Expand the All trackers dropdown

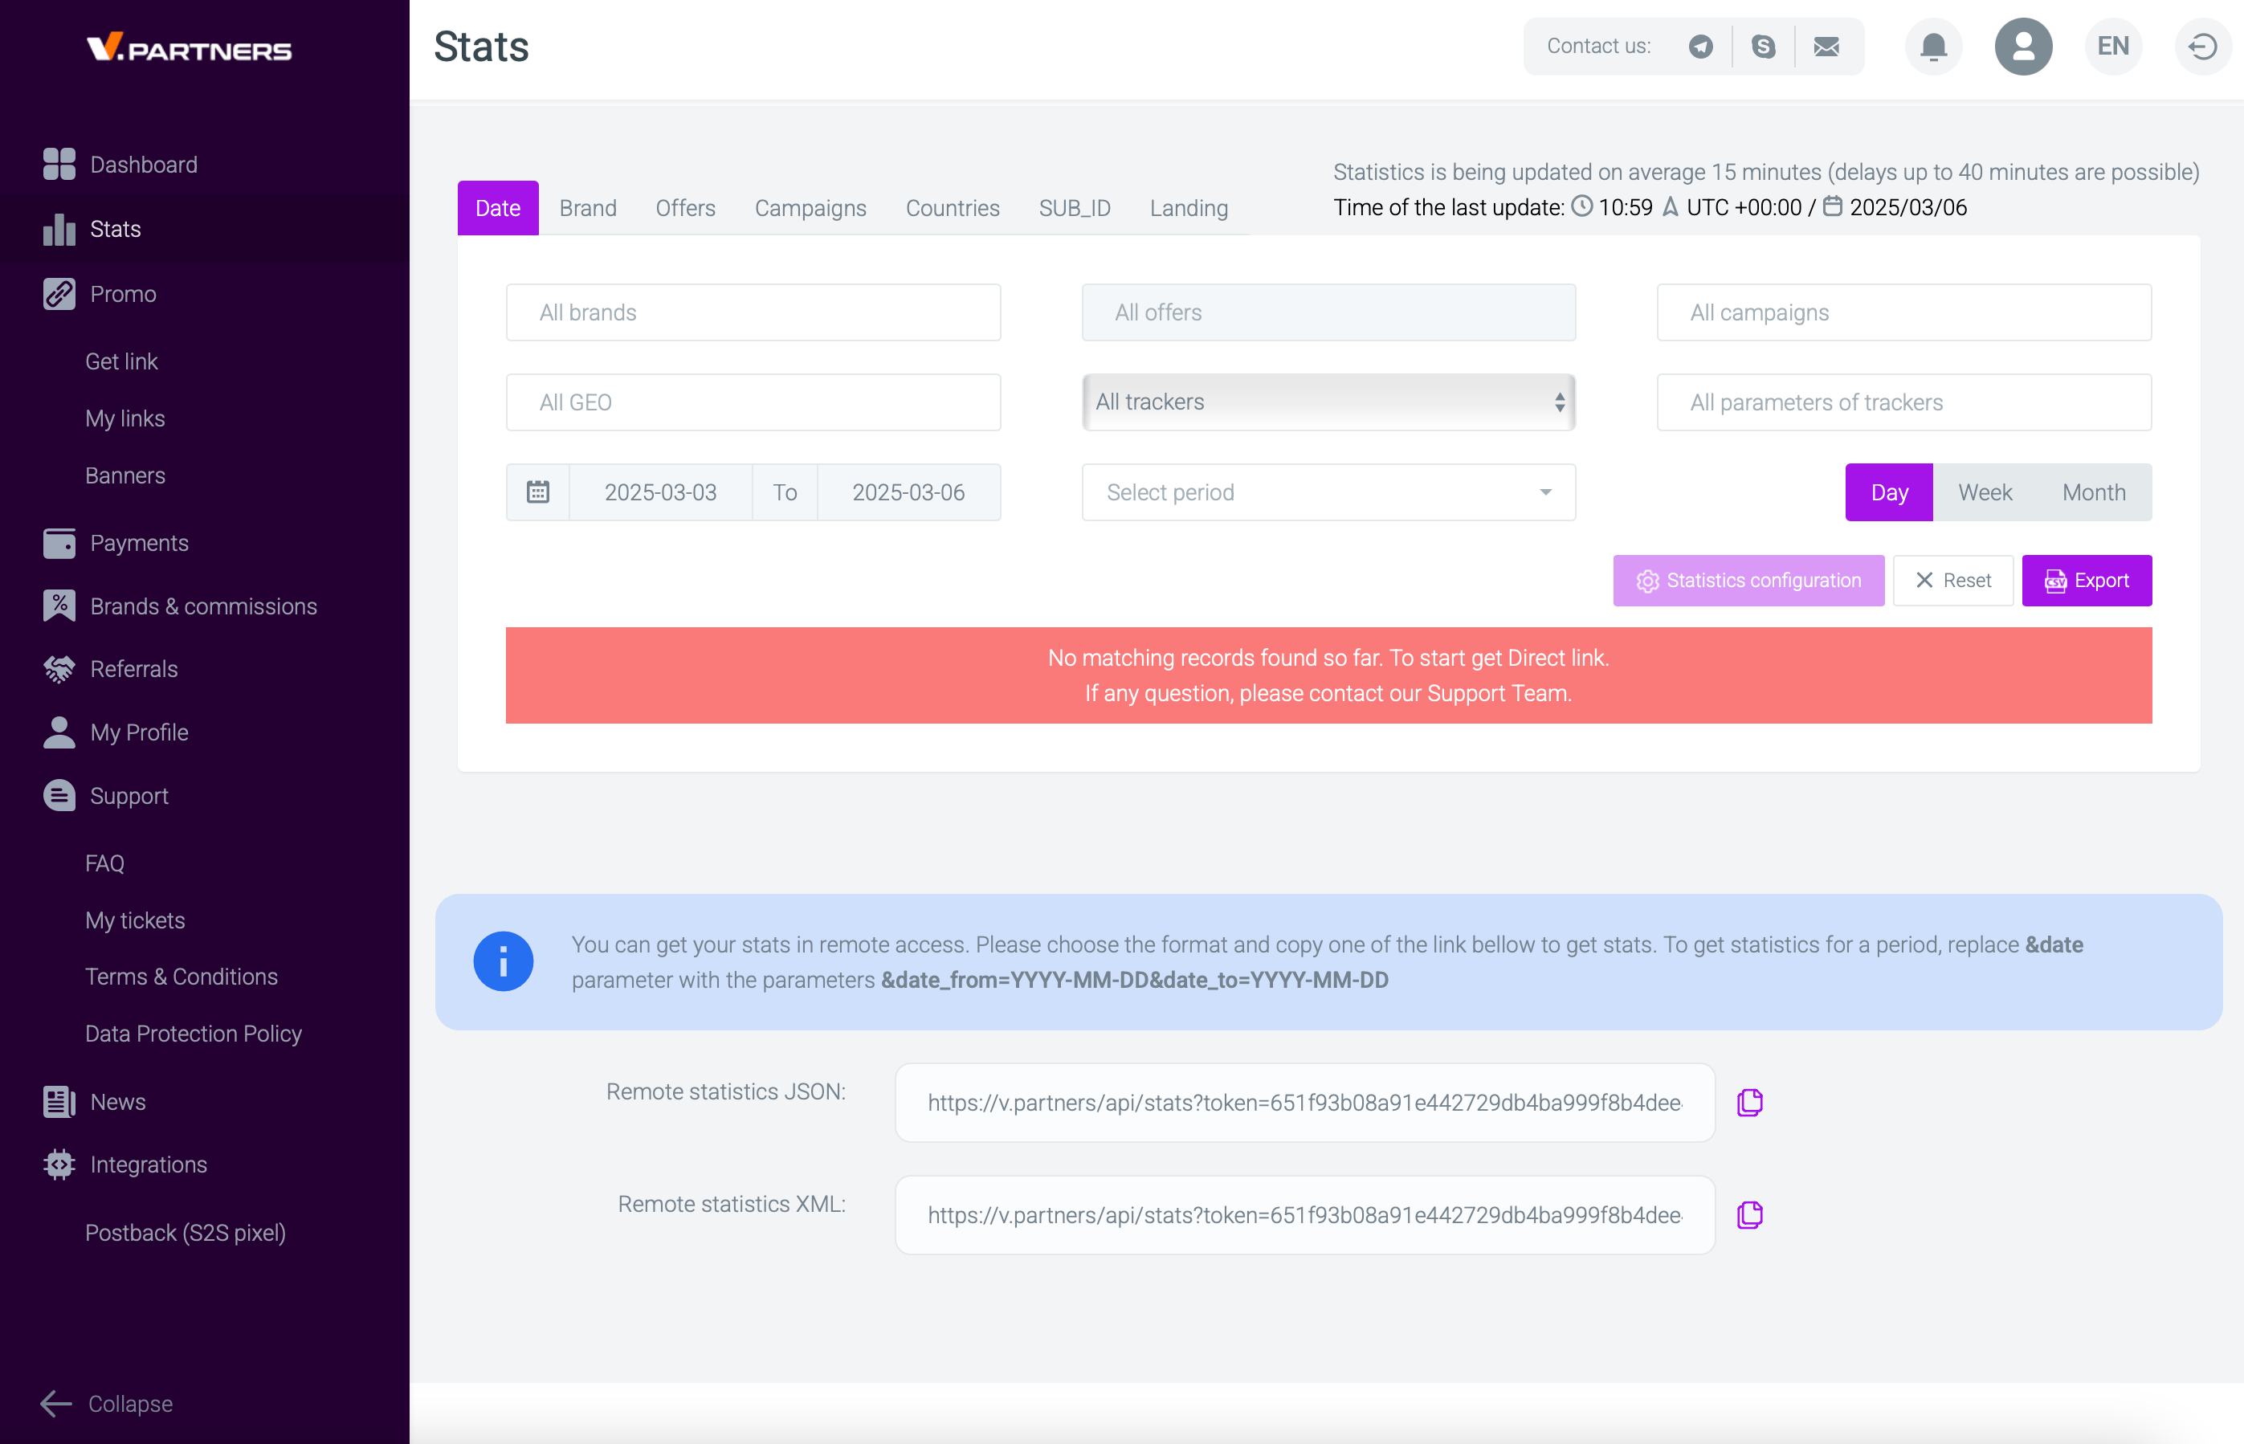coord(1328,402)
